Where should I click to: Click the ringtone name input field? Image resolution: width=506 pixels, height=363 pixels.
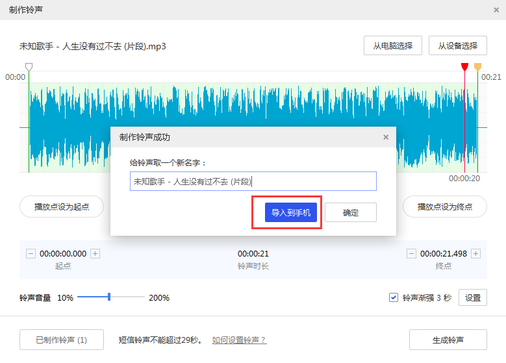(253, 181)
